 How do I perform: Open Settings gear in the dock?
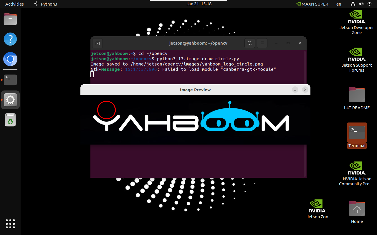(10, 100)
